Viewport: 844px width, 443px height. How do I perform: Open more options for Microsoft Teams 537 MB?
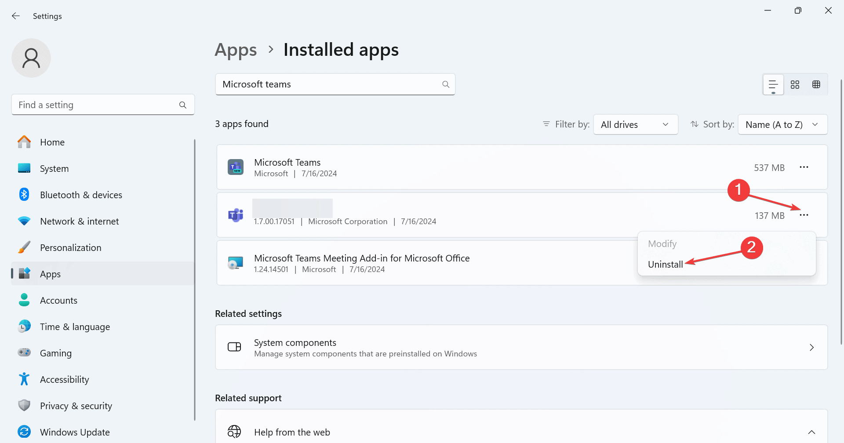804,167
